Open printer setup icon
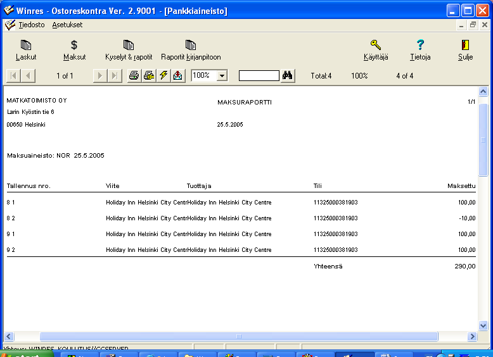493x357 pixels. click(x=149, y=76)
